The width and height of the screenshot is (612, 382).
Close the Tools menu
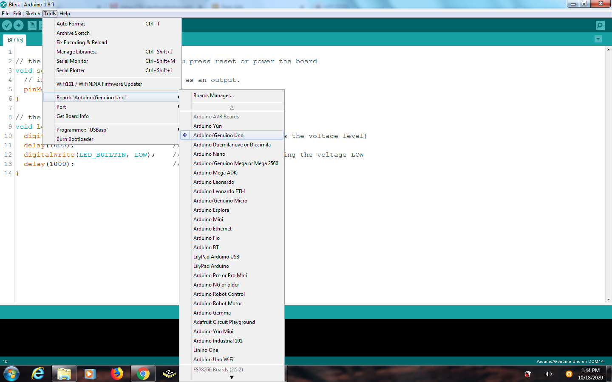coord(50,14)
